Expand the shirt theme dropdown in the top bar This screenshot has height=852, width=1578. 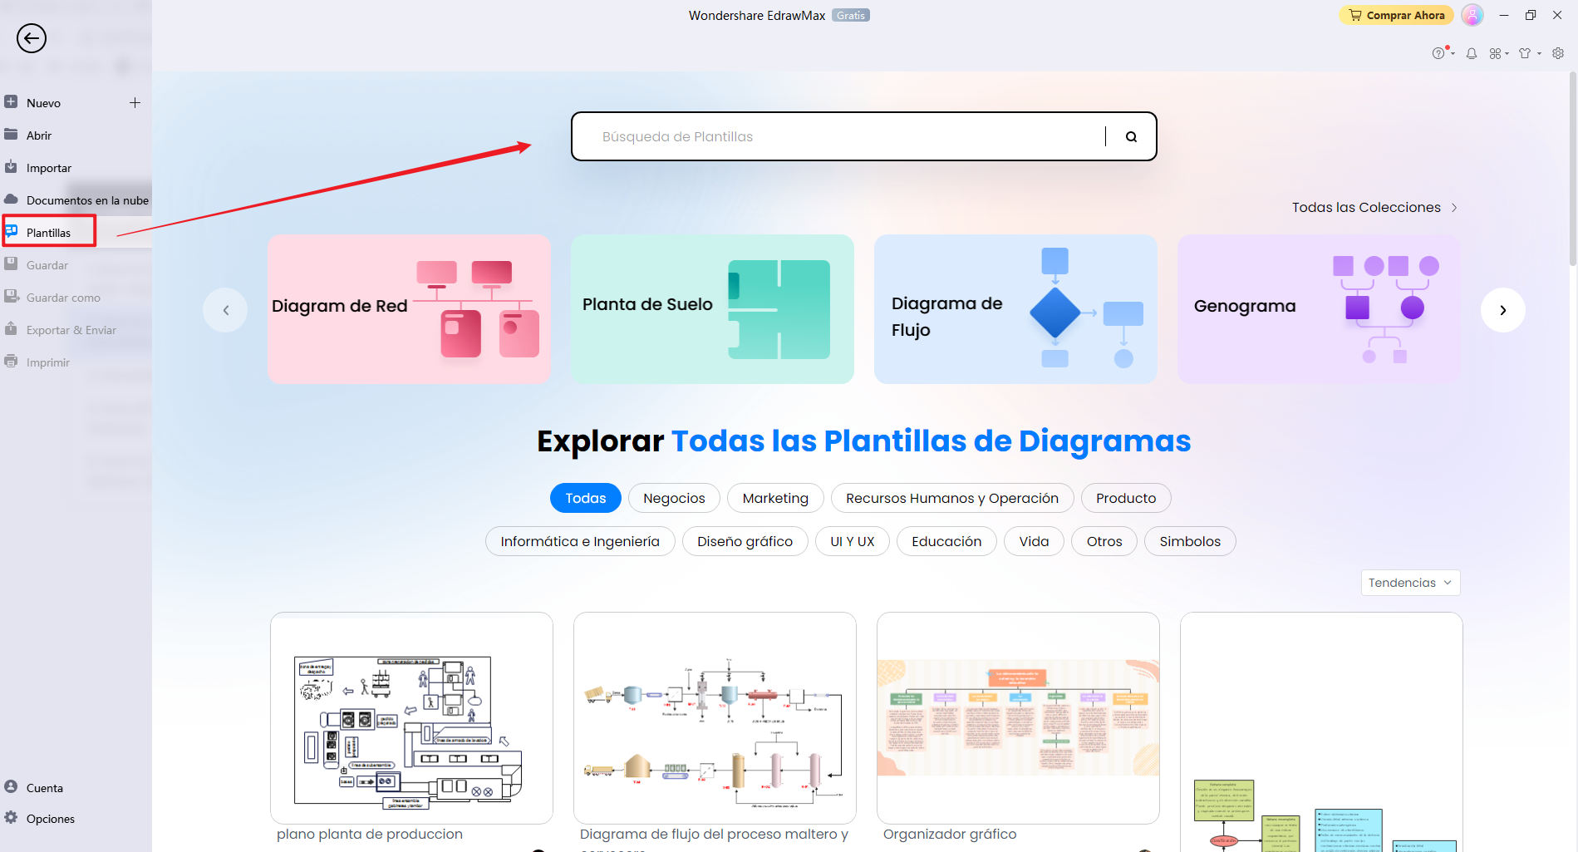(1526, 53)
